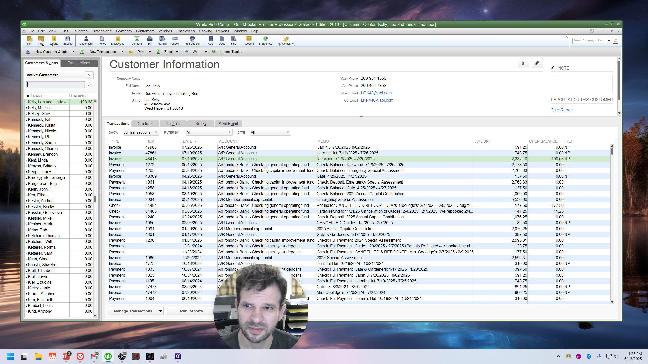Open the Windows Start button
The height and width of the screenshot is (364, 648).
pyautogui.click(x=10, y=356)
